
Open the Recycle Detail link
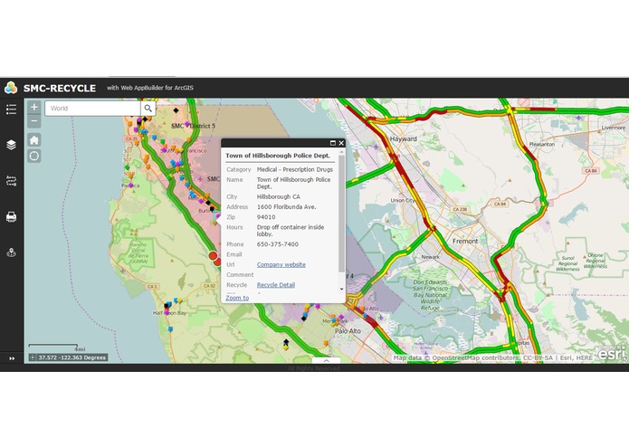click(x=276, y=285)
